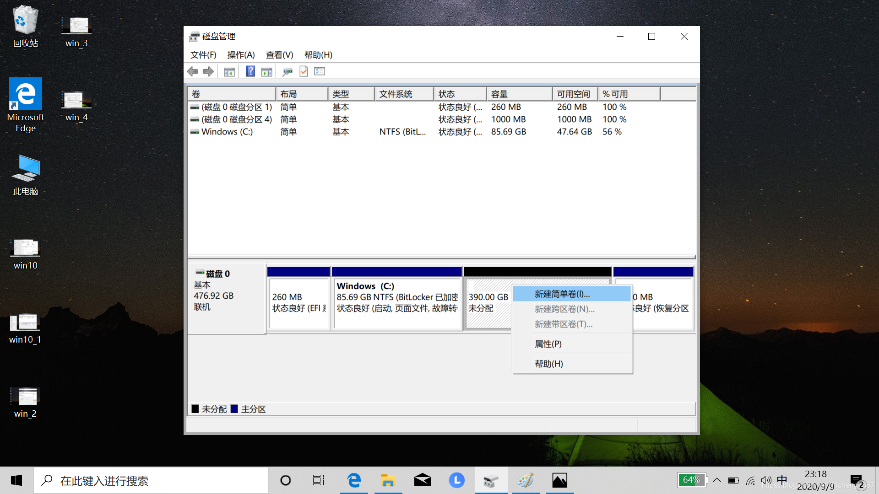
Task: Click the blue Help question-mark toolbar icon
Action: click(250, 71)
